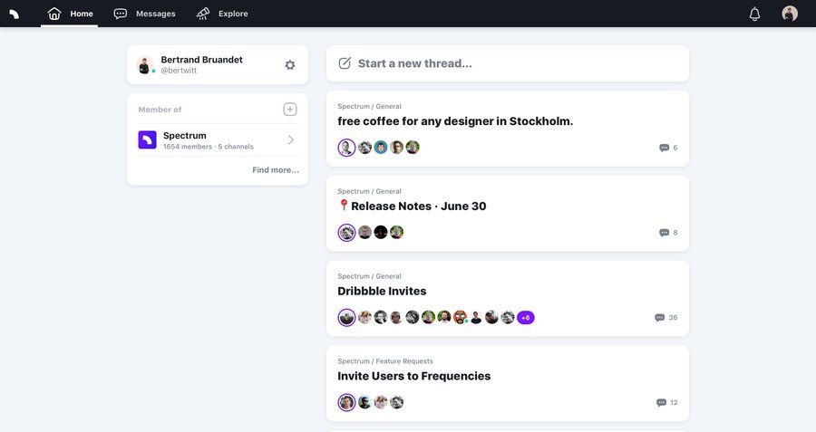Click the plus icon beside Member of
This screenshot has height=432, width=816.
coord(290,110)
